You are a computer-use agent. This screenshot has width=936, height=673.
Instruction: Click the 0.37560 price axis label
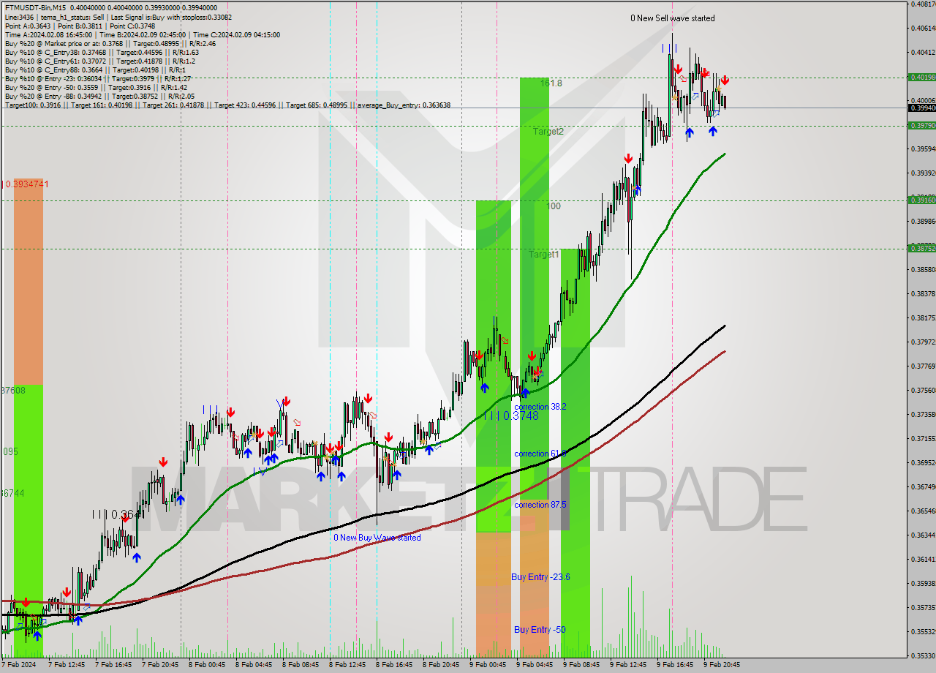[923, 390]
